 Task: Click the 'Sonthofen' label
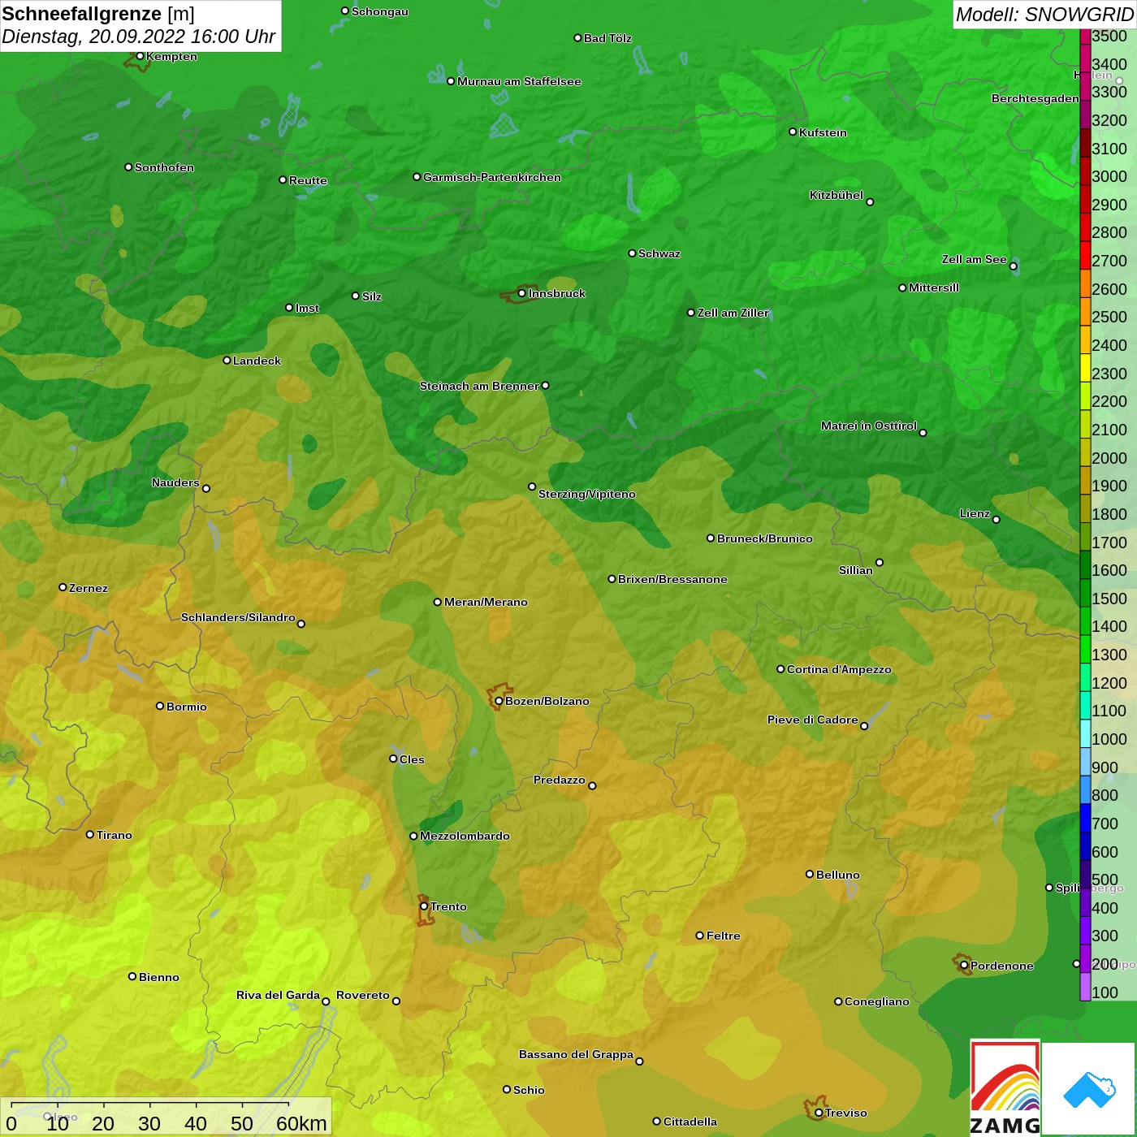pos(165,167)
